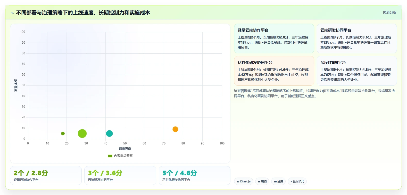Click the chart summary paragraph starting 这张图围绕

click(314, 93)
